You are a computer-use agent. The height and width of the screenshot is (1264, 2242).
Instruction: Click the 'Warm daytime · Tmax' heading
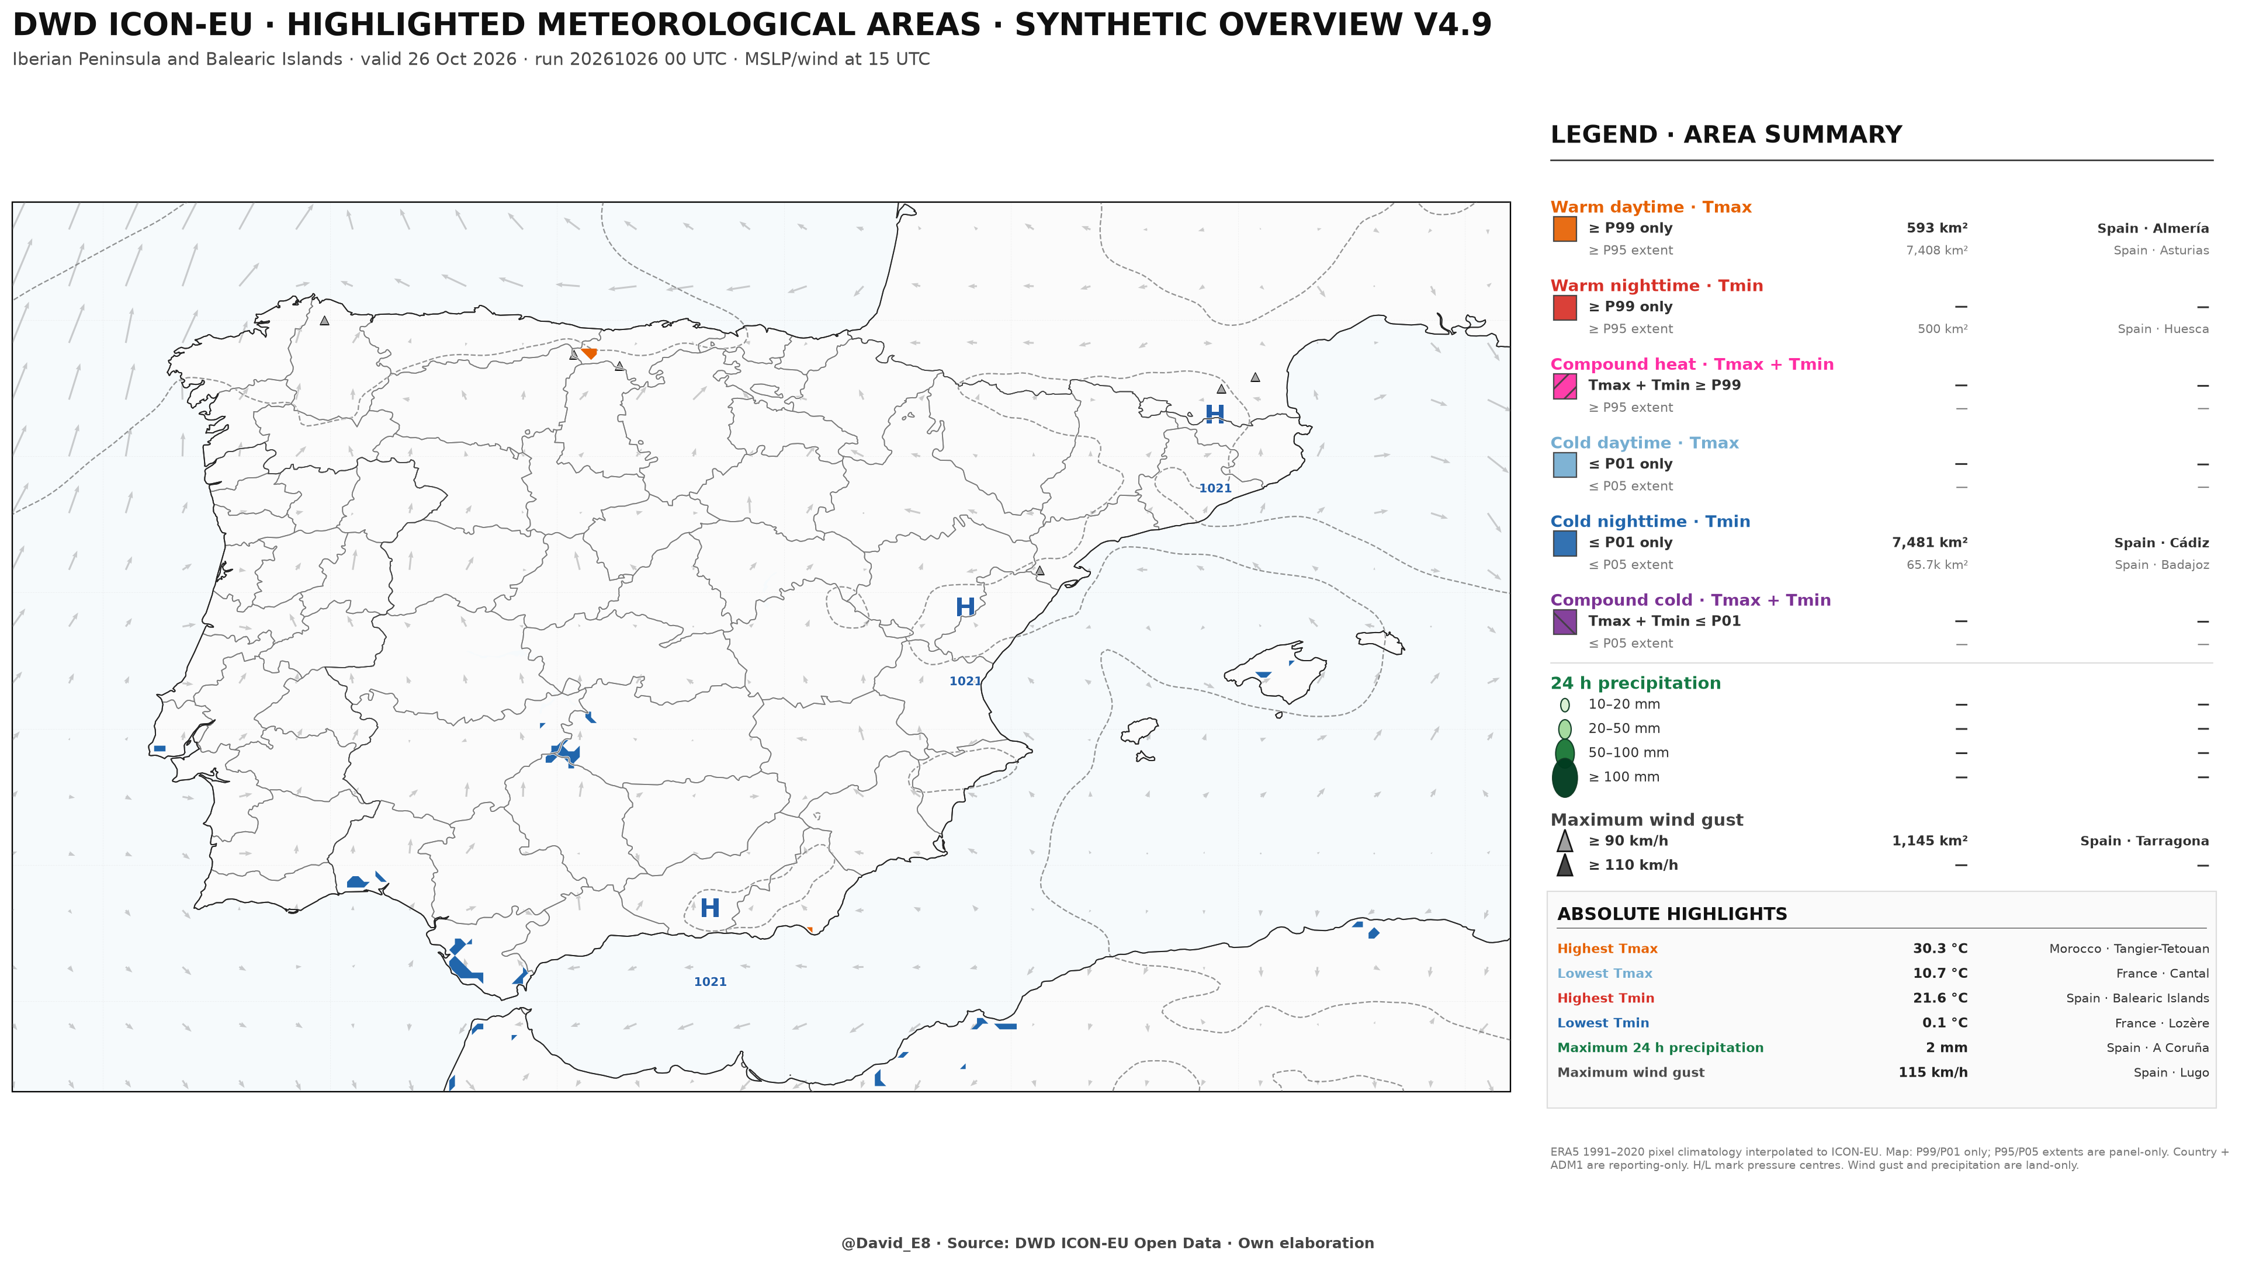[x=1650, y=207]
